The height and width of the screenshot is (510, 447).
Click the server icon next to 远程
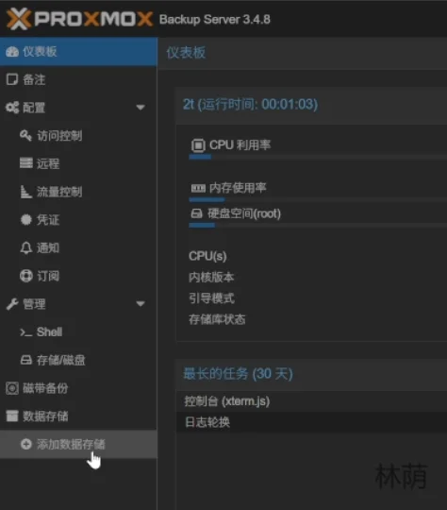point(26,163)
